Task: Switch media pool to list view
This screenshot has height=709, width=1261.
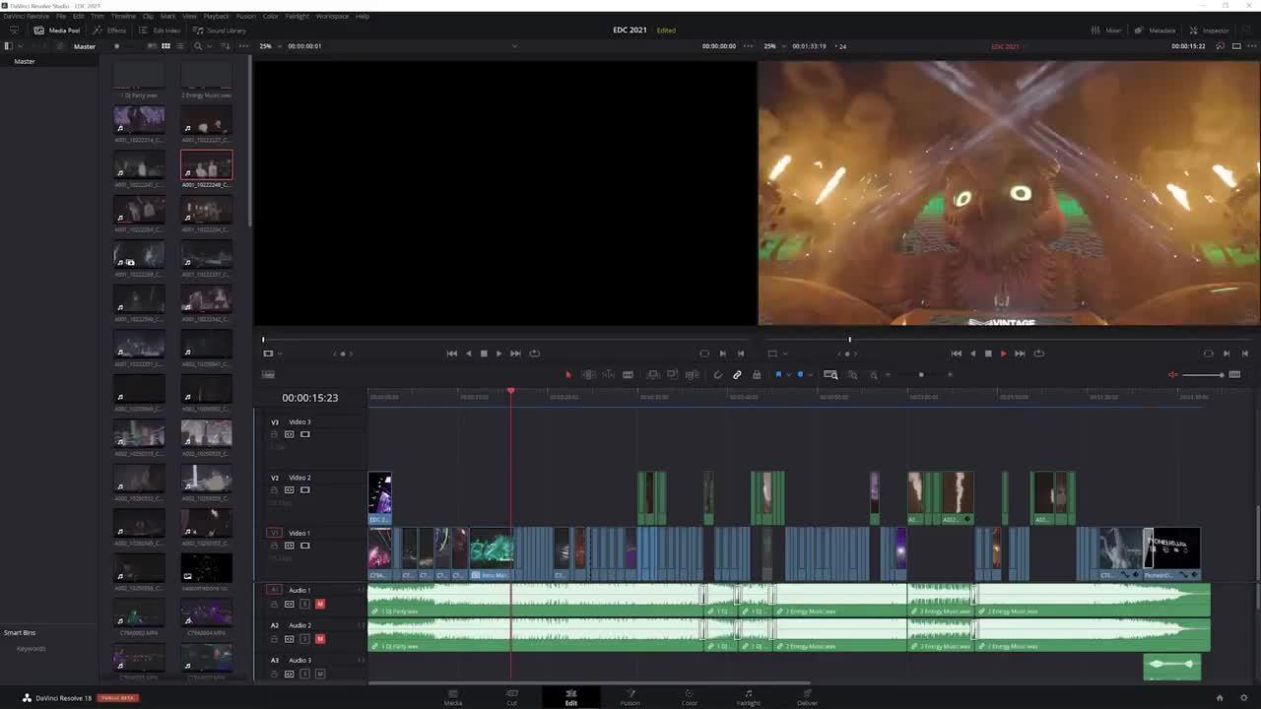Action: coord(180,46)
